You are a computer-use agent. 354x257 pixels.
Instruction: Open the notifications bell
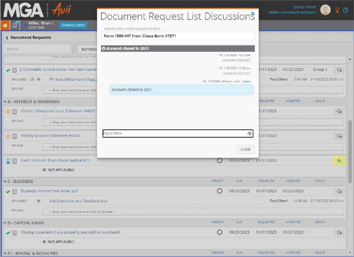pos(15,25)
